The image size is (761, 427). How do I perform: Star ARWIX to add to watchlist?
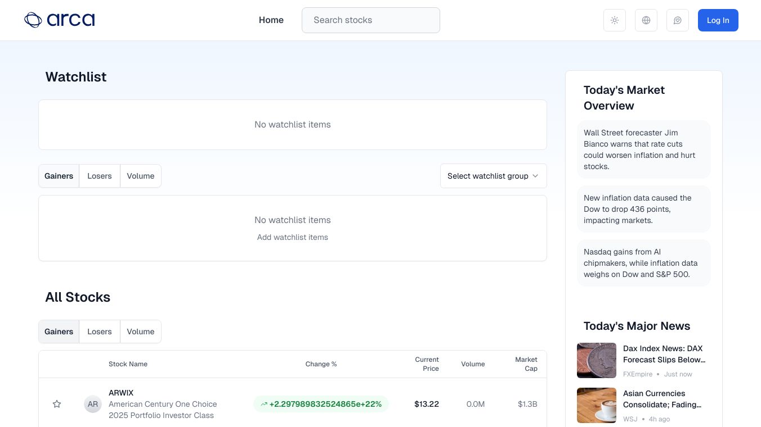pyautogui.click(x=57, y=404)
